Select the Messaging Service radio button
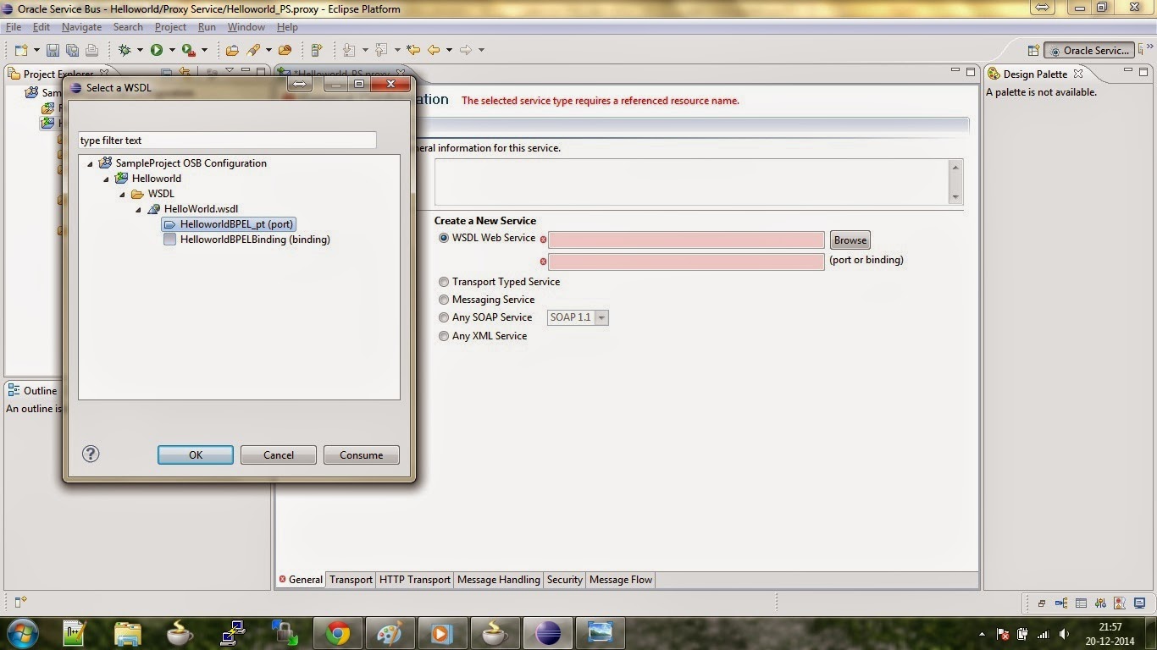The image size is (1157, 650). tap(444, 300)
